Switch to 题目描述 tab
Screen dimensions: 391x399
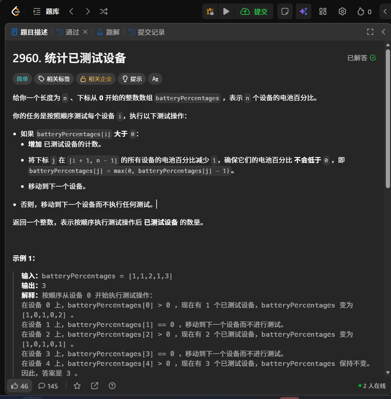[30, 32]
